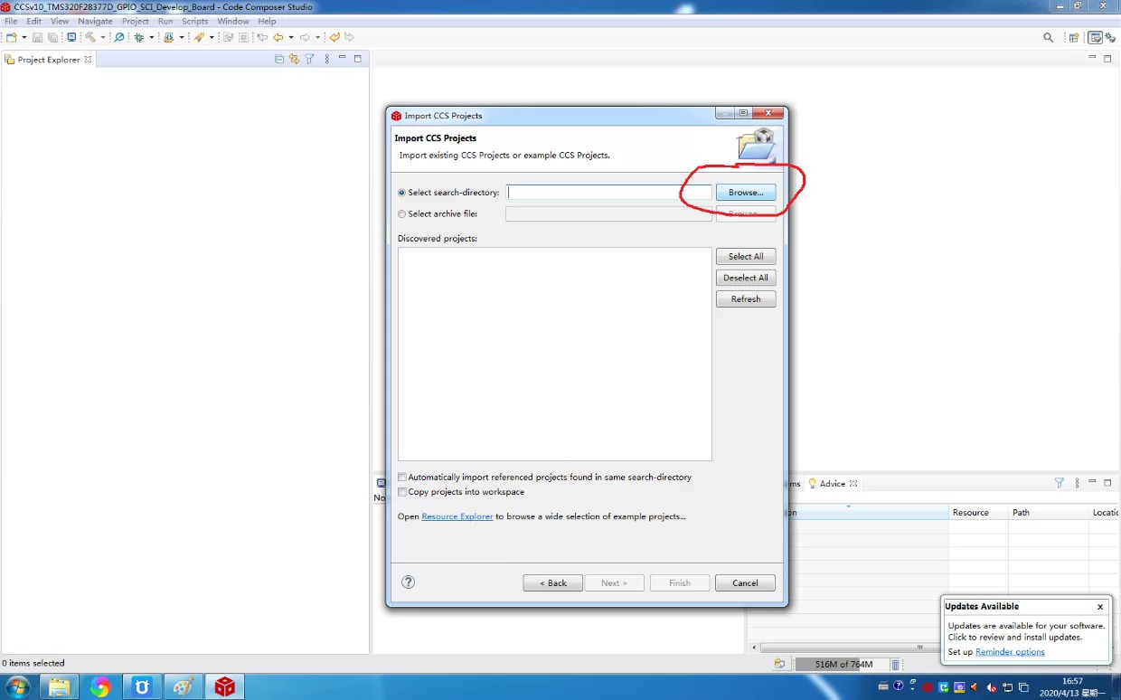Open the Flash load dropdown arrow
Screen dimensions: 1121x700
[182, 37]
